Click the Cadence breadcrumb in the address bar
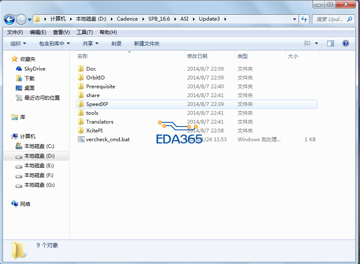 (x=127, y=19)
